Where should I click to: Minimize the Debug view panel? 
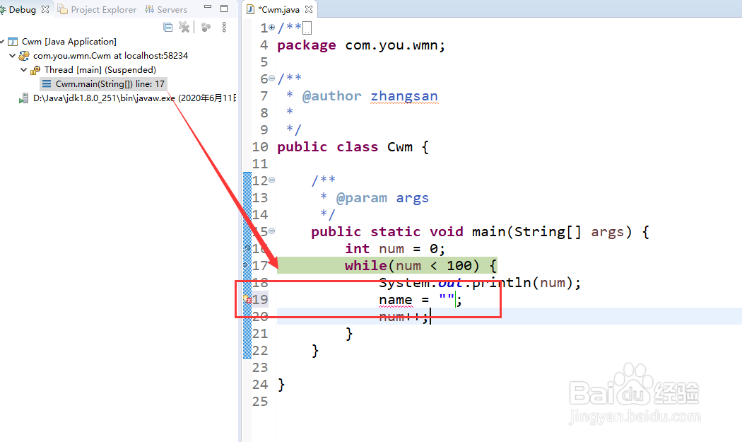tap(208, 7)
